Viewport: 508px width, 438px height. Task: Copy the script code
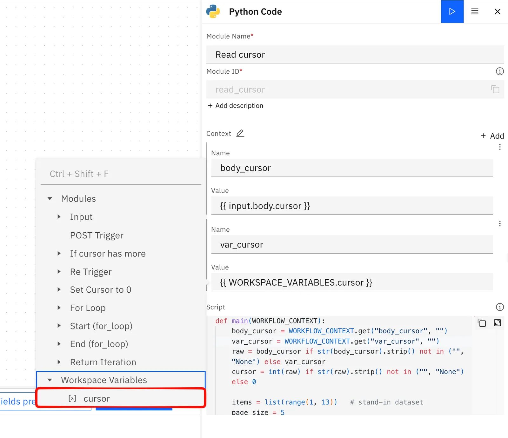pyautogui.click(x=482, y=323)
